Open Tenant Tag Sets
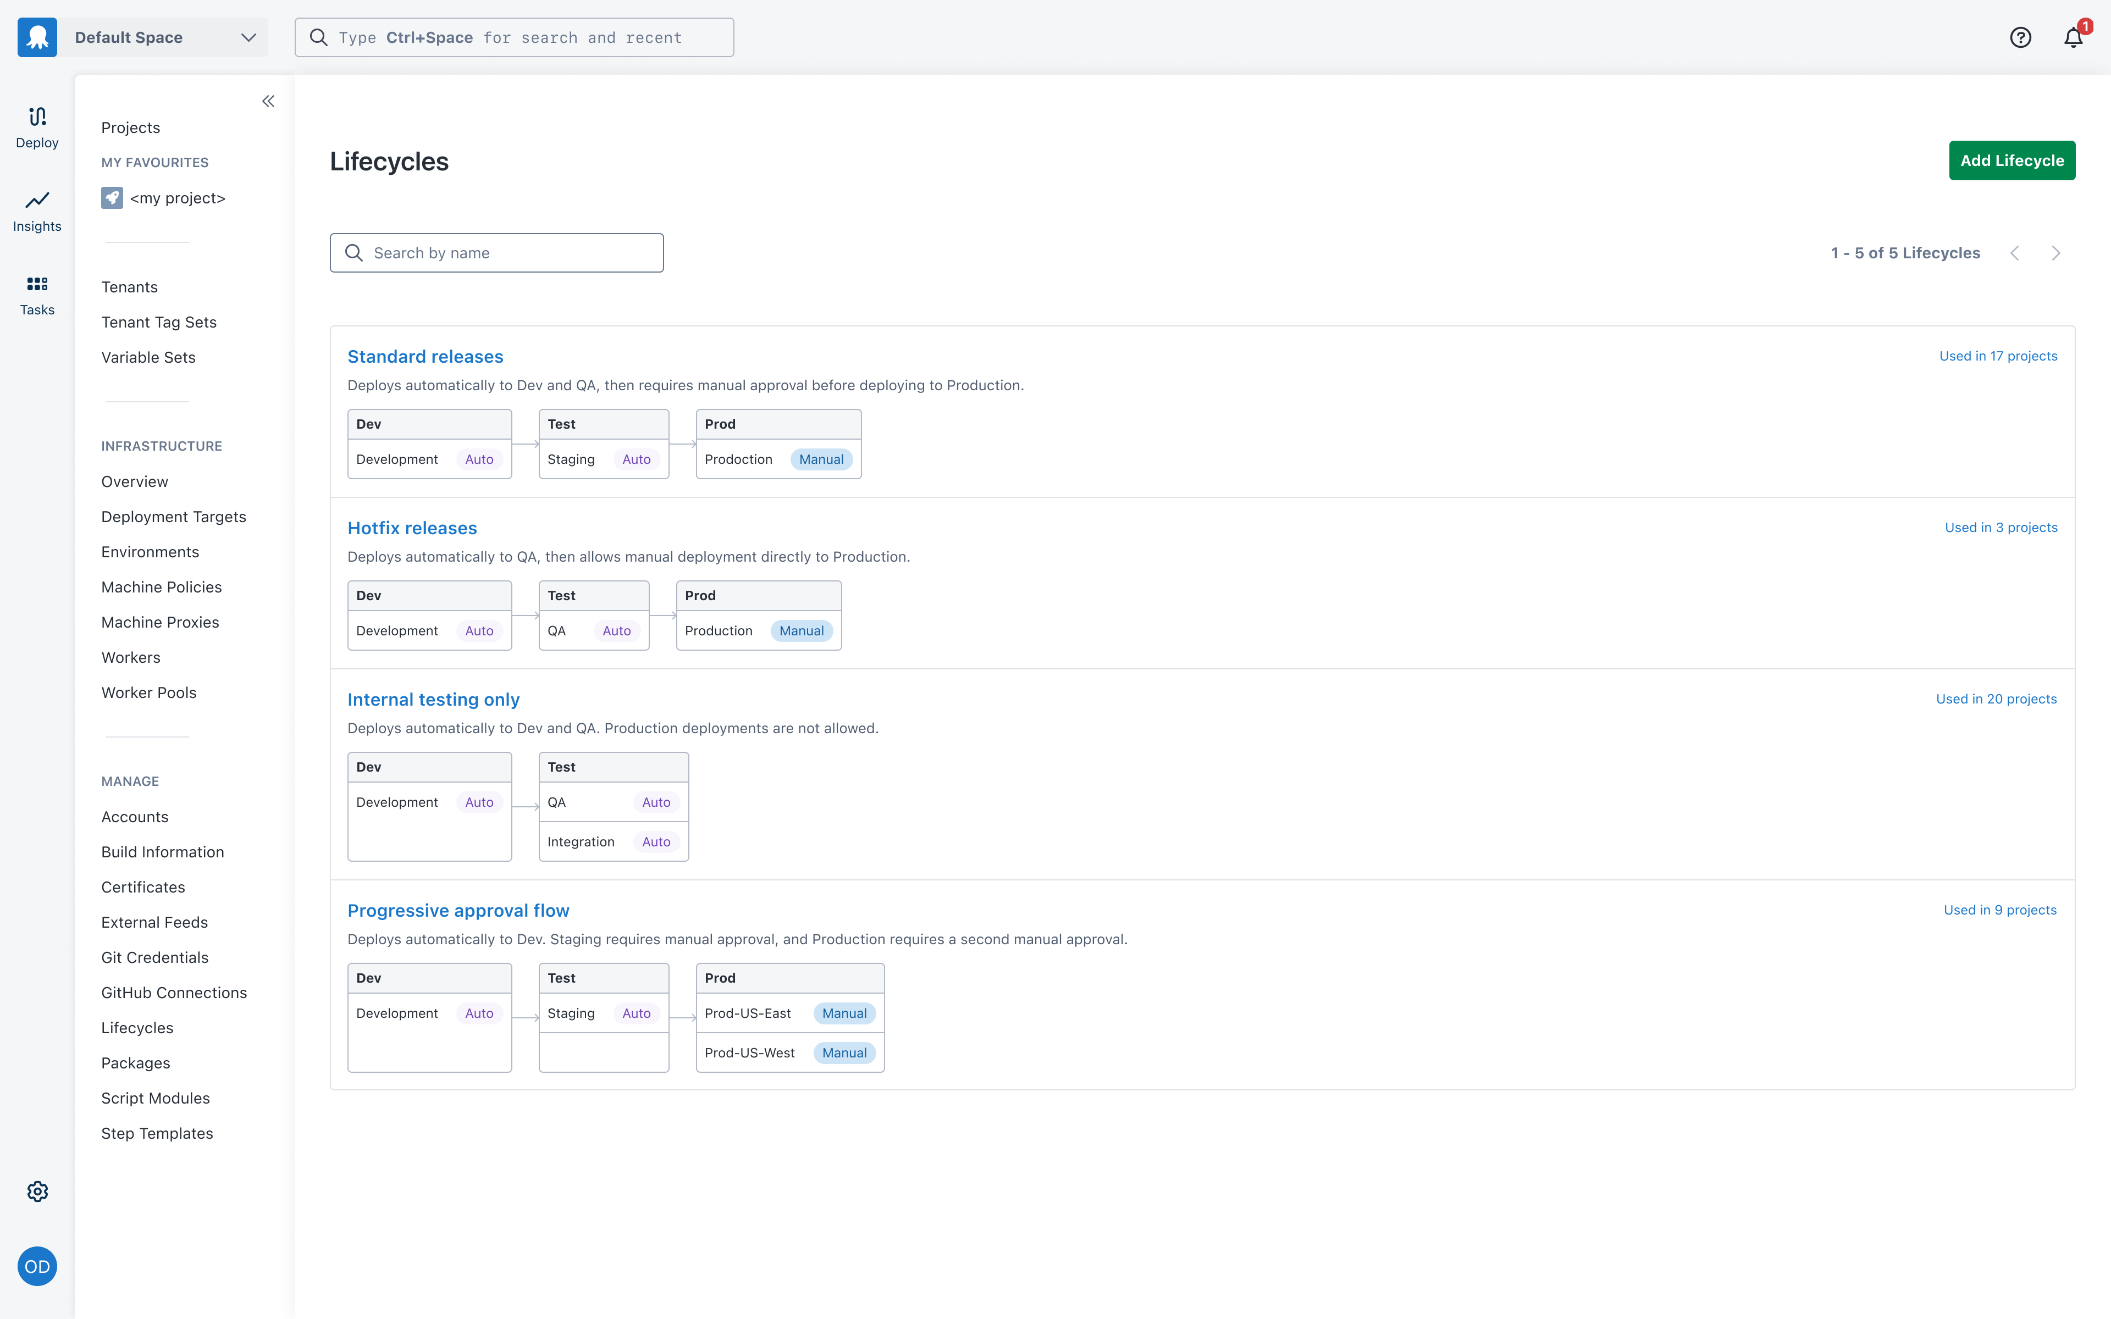 click(x=159, y=322)
